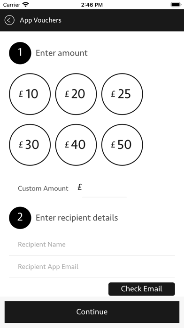Screen dimensions: 184x328
Task: Tap the Continue button
Action: [92, 312]
